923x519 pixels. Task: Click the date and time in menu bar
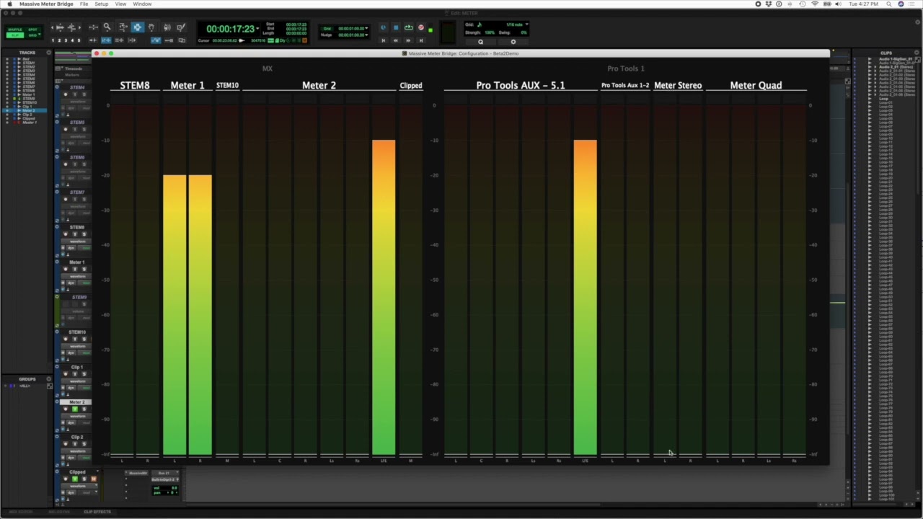coord(863,4)
